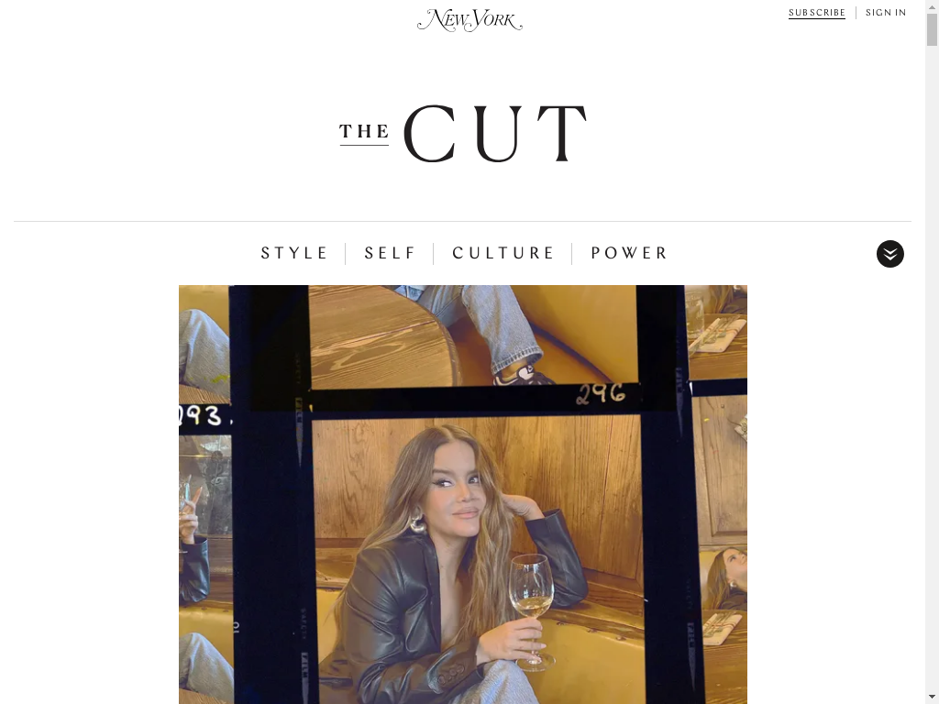Click the right contact-sheet strip of hero image

(x=717, y=494)
